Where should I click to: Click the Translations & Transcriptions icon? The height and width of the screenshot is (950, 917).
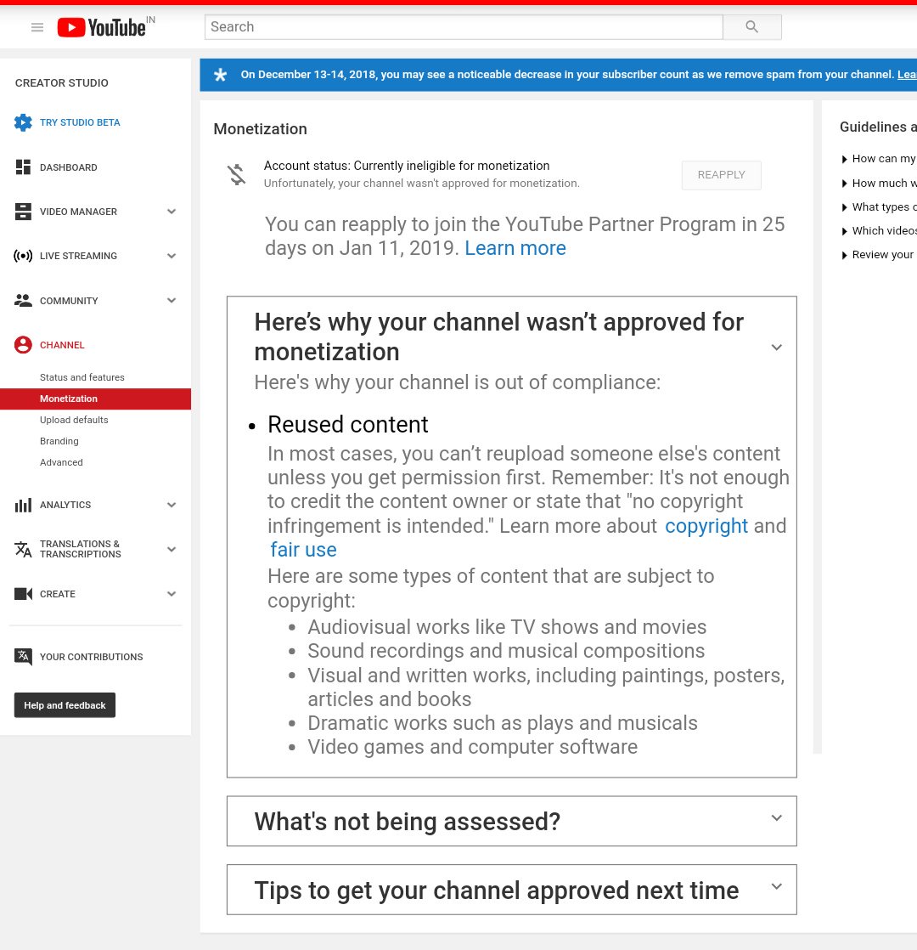click(23, 549)
